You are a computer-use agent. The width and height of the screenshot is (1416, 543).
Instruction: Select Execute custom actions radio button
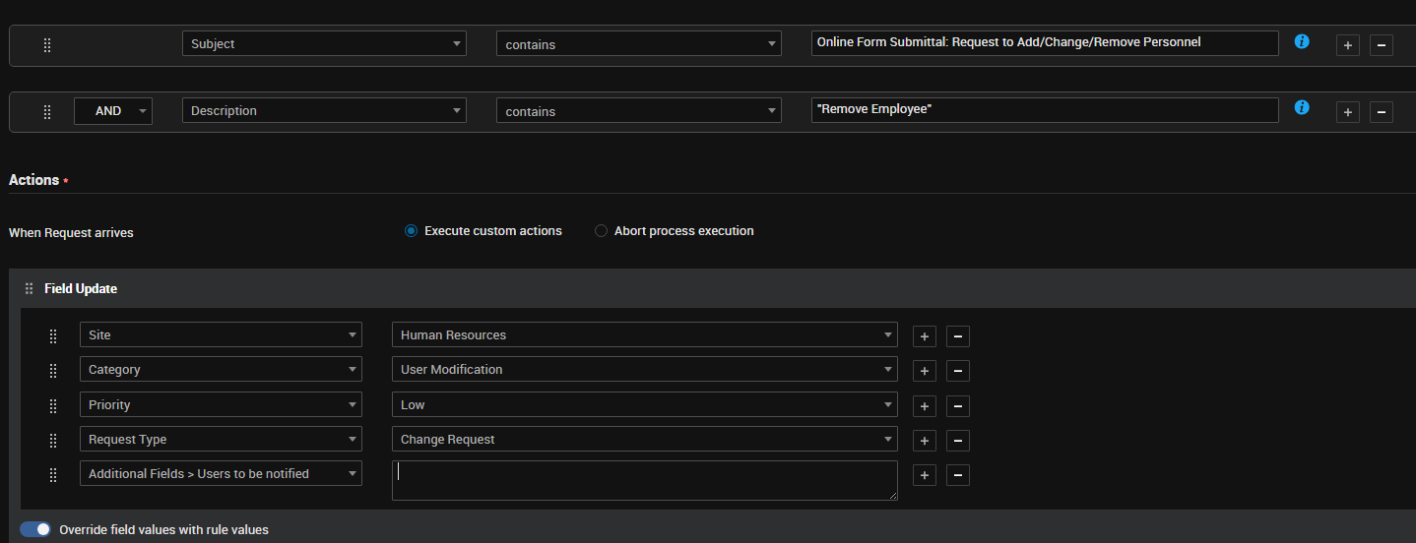tap(411, 231)
